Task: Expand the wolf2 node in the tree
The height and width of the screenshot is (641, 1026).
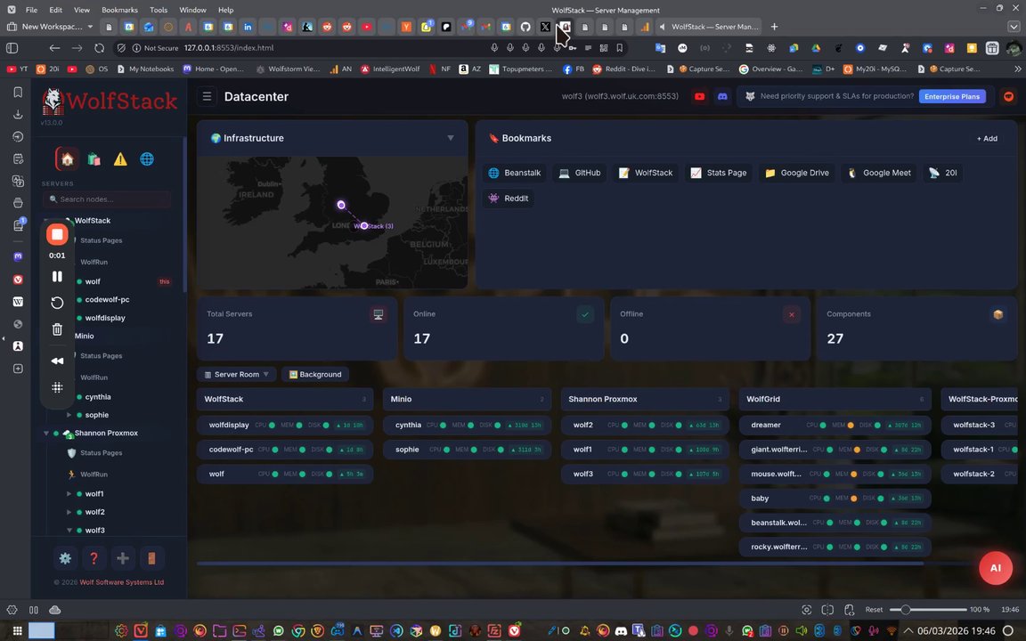Action: click(x=69, y=512)
